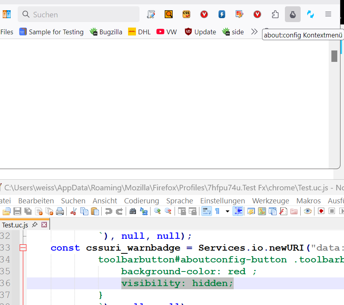Screen dimensions: 344x305
Task: Close the Test.uc.js tab
Action: click(x=44, y=225)
